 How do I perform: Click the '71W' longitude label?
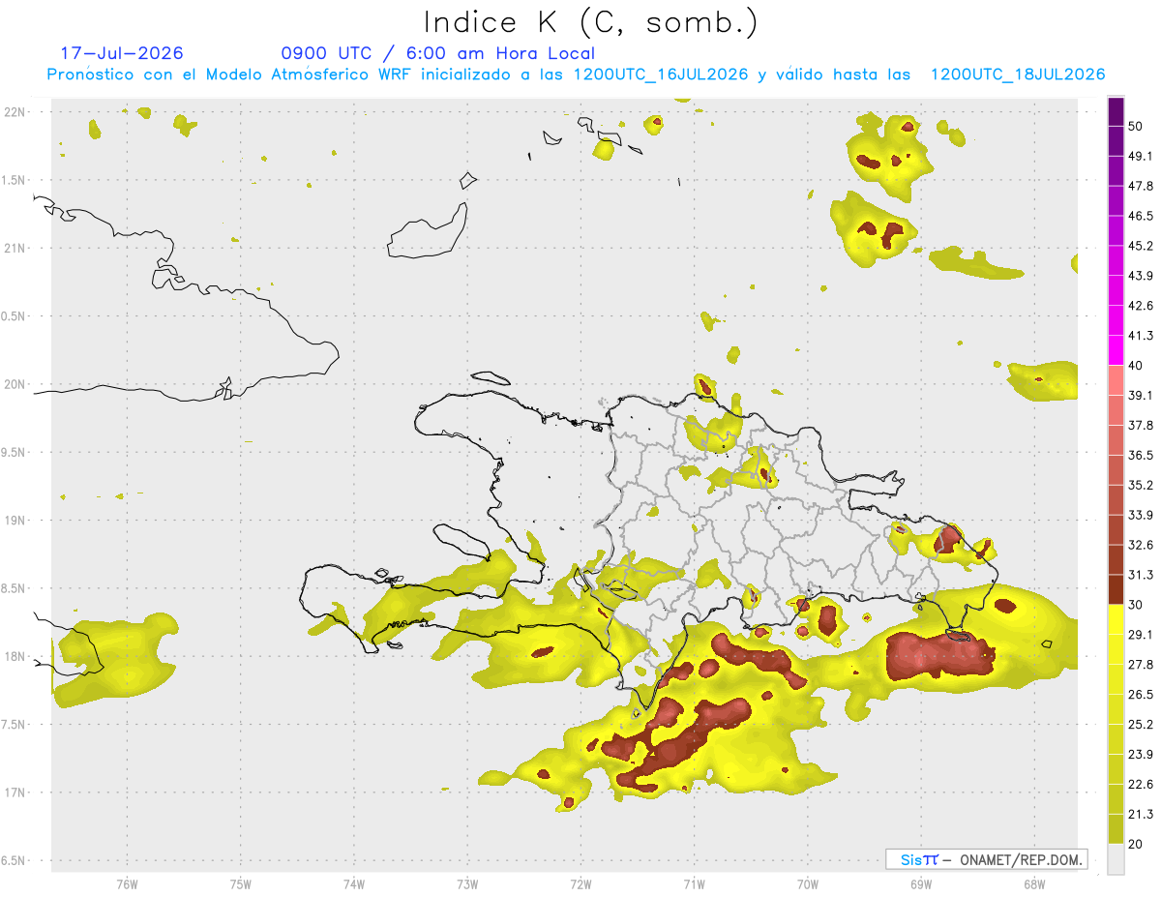694,884
